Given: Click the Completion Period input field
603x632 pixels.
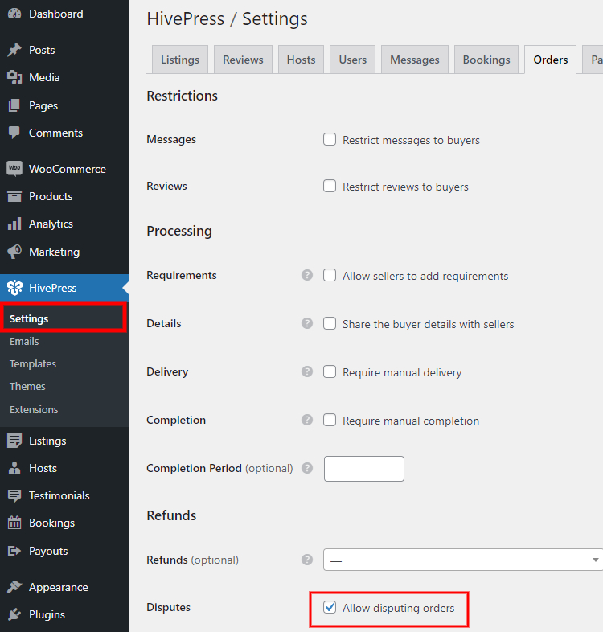Looking at the screenshot, I should (363, 468).
